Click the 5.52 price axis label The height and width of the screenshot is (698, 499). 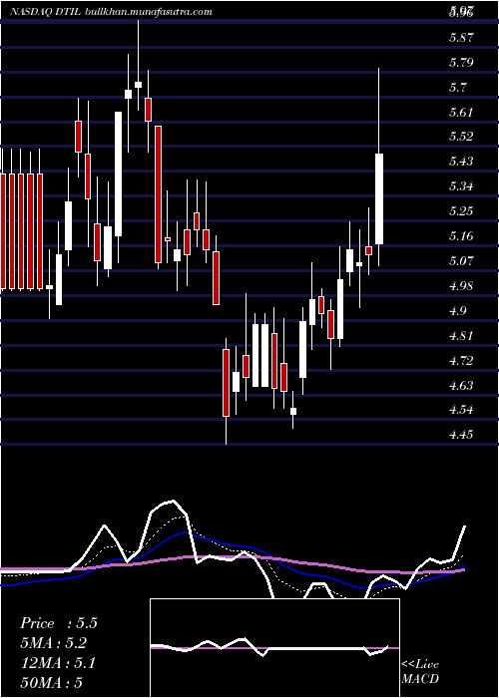click(461, 137)
